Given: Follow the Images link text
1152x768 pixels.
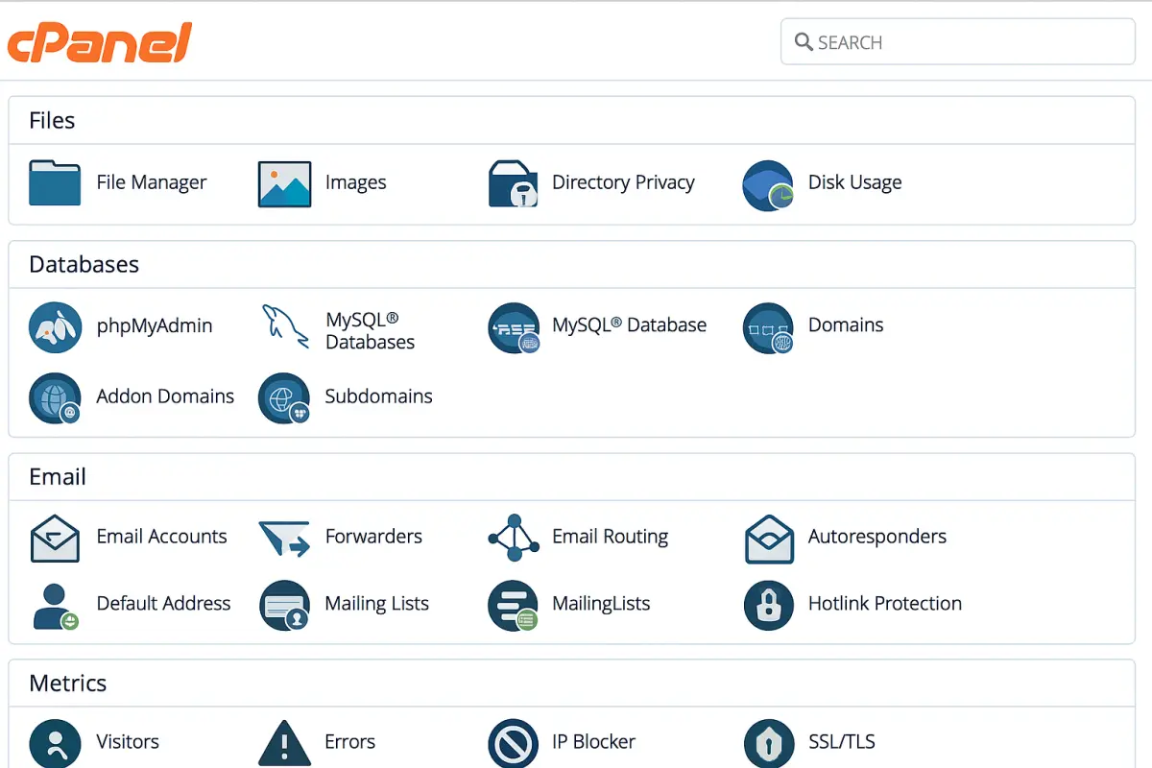Looking at the screenshot, I should 355,183.
